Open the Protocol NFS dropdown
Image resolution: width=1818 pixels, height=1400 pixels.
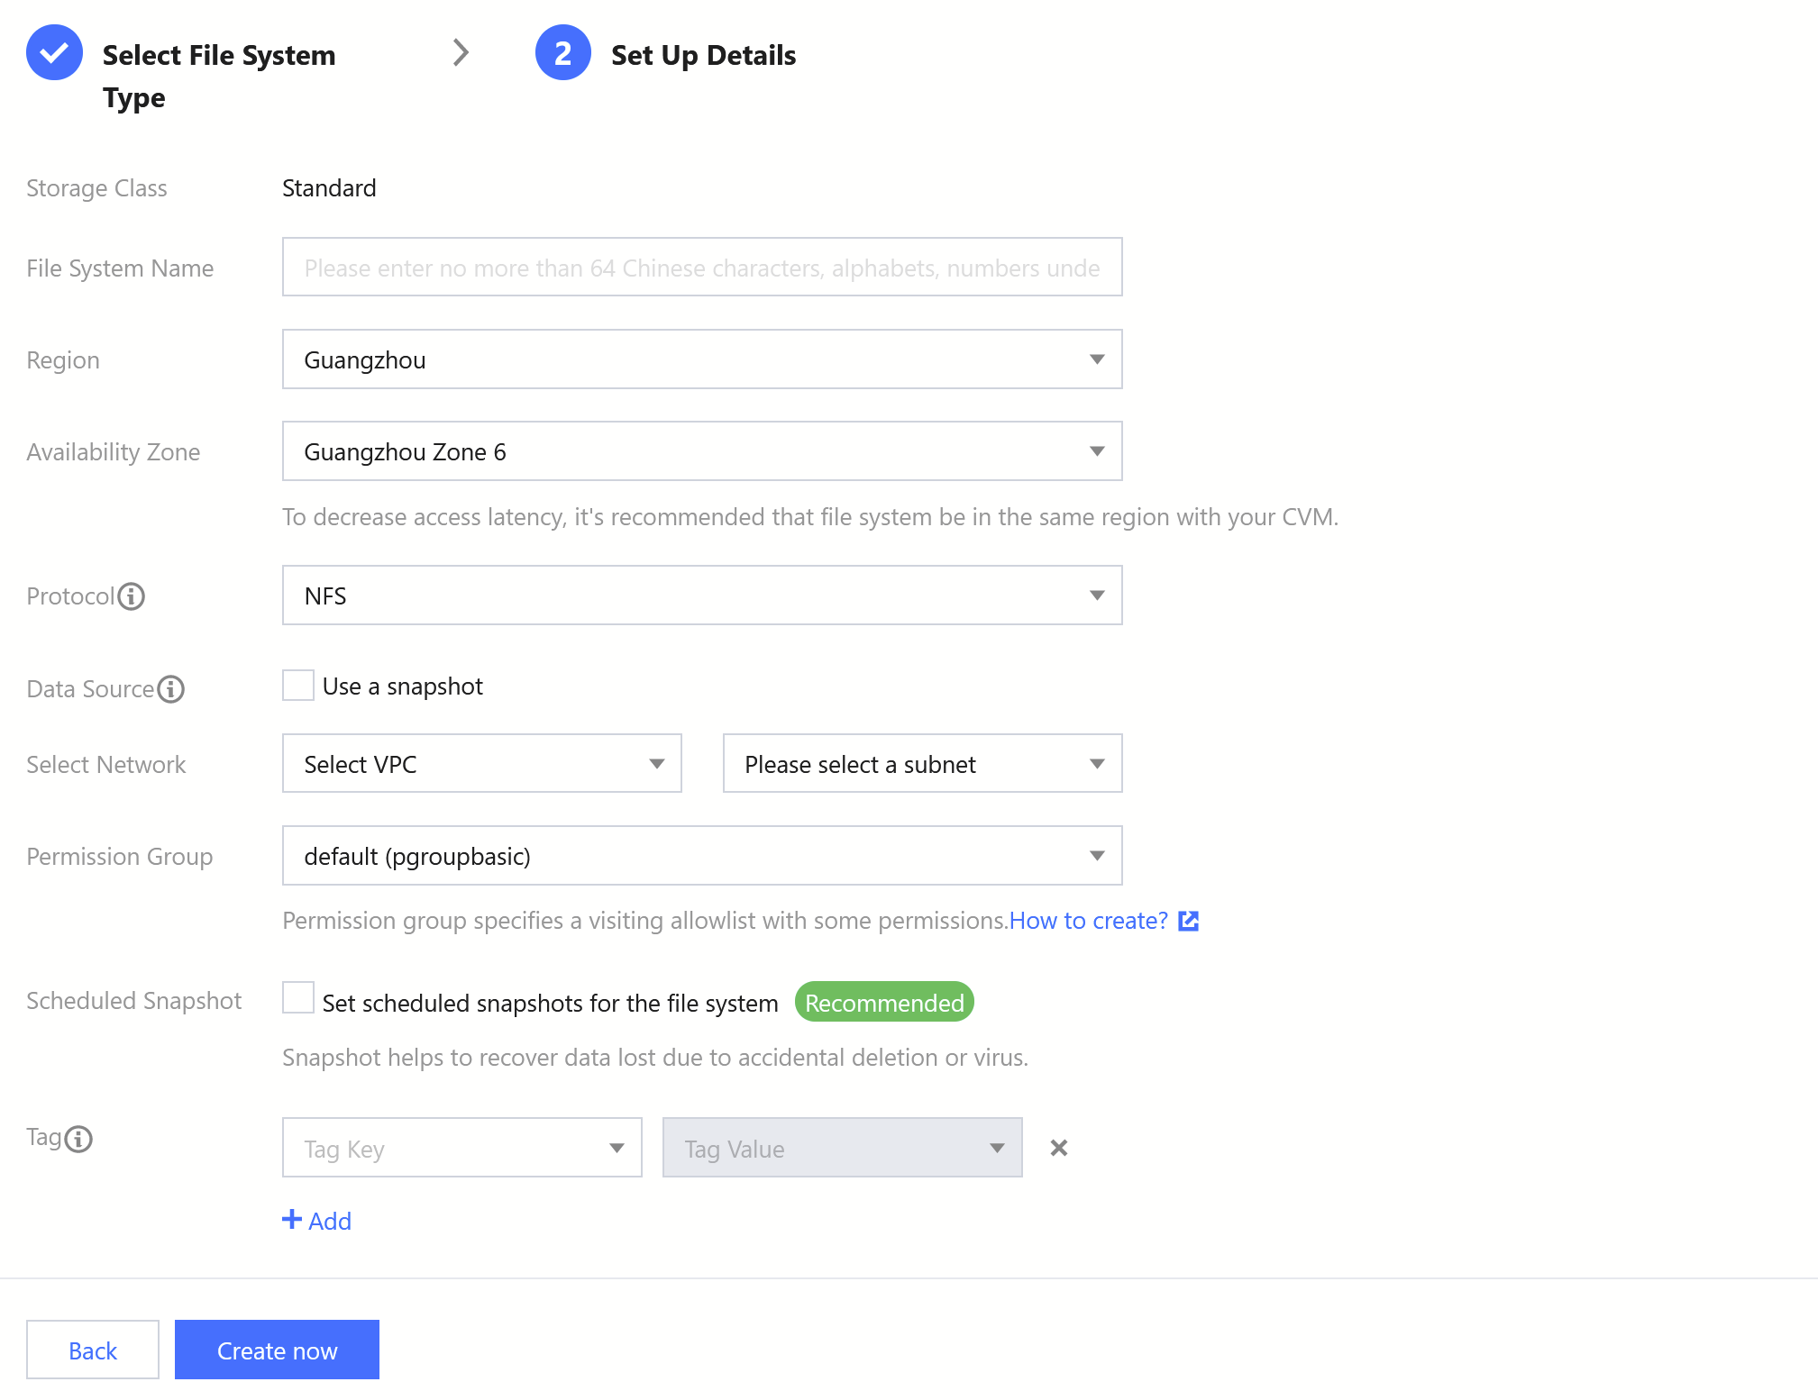tap(701, 595)
